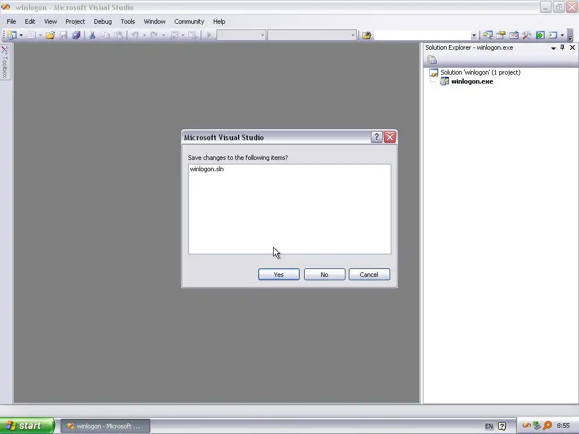Viewport: 579px width, 434px height.
Task: Click No to discard changes
Action: (325, 275)
